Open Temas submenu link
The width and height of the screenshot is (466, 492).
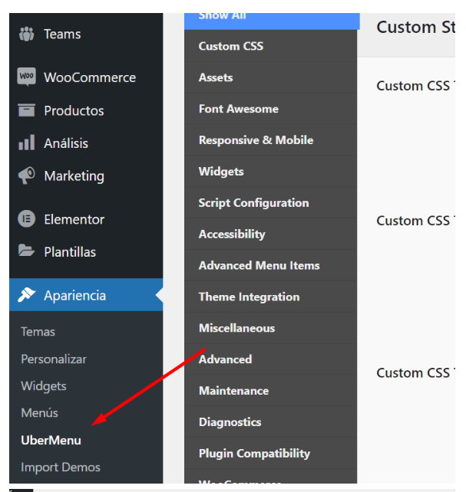pos(38,332)
